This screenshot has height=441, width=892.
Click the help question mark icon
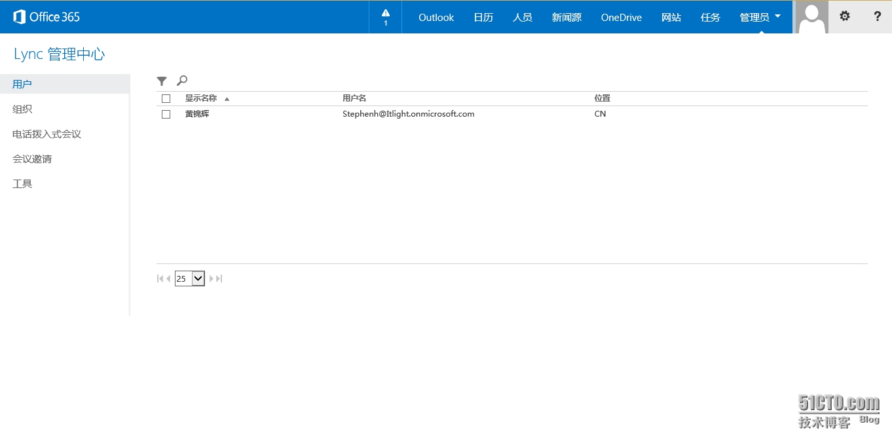pos(877,17)
